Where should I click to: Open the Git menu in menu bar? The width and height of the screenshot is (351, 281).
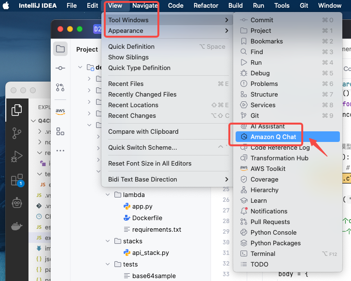(304, 6)
